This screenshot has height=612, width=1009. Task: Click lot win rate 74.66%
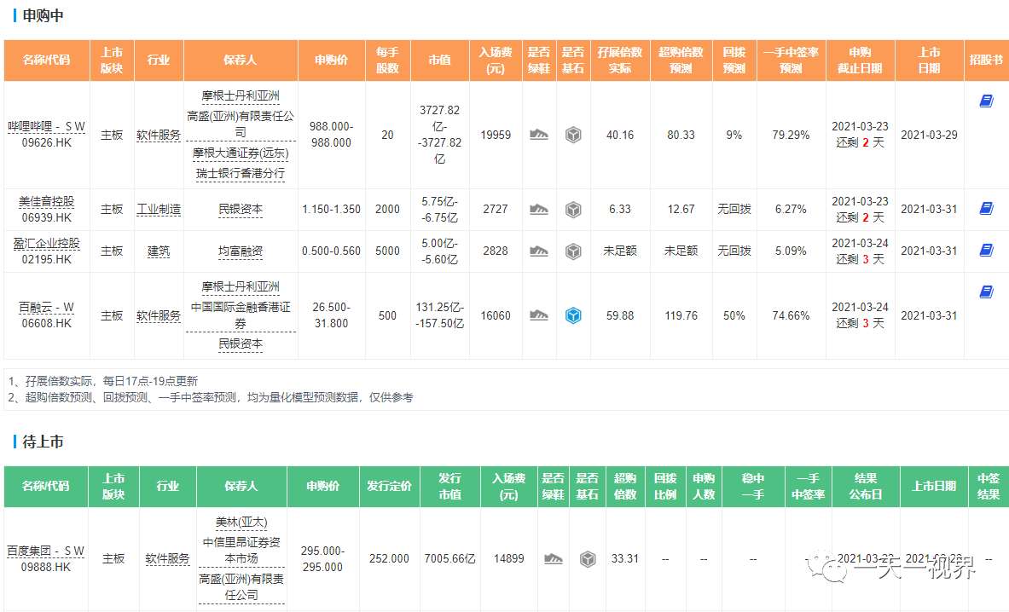click(x=791, y=315)
